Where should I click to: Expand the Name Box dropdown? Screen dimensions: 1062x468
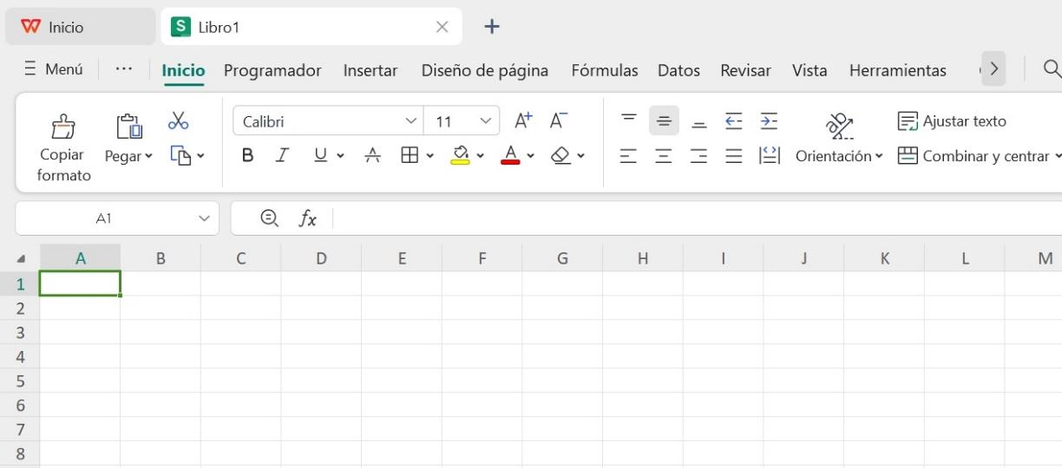coord(205,219)
